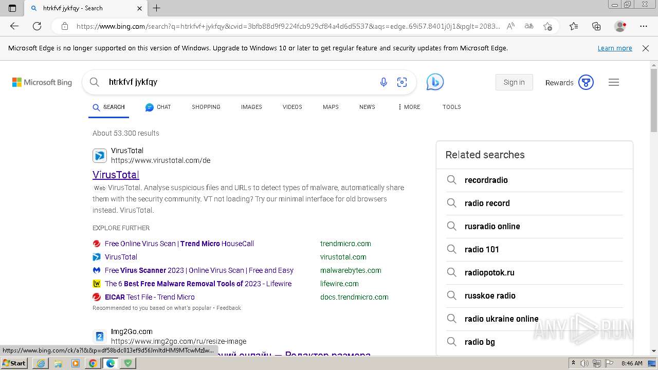Click the Feedback link under recommendations
Viewport: 658px width, 370px height.
[229, 308]
